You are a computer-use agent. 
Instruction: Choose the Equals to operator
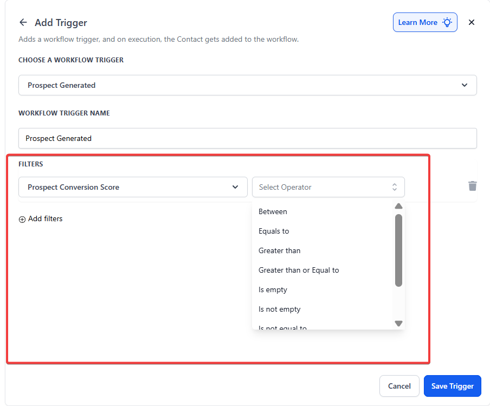[x=274, y=231]
